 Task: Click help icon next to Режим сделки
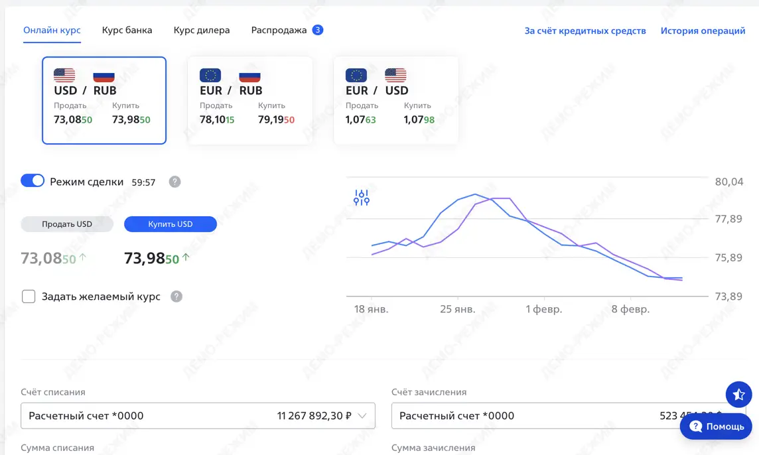(x=174, y=182)
